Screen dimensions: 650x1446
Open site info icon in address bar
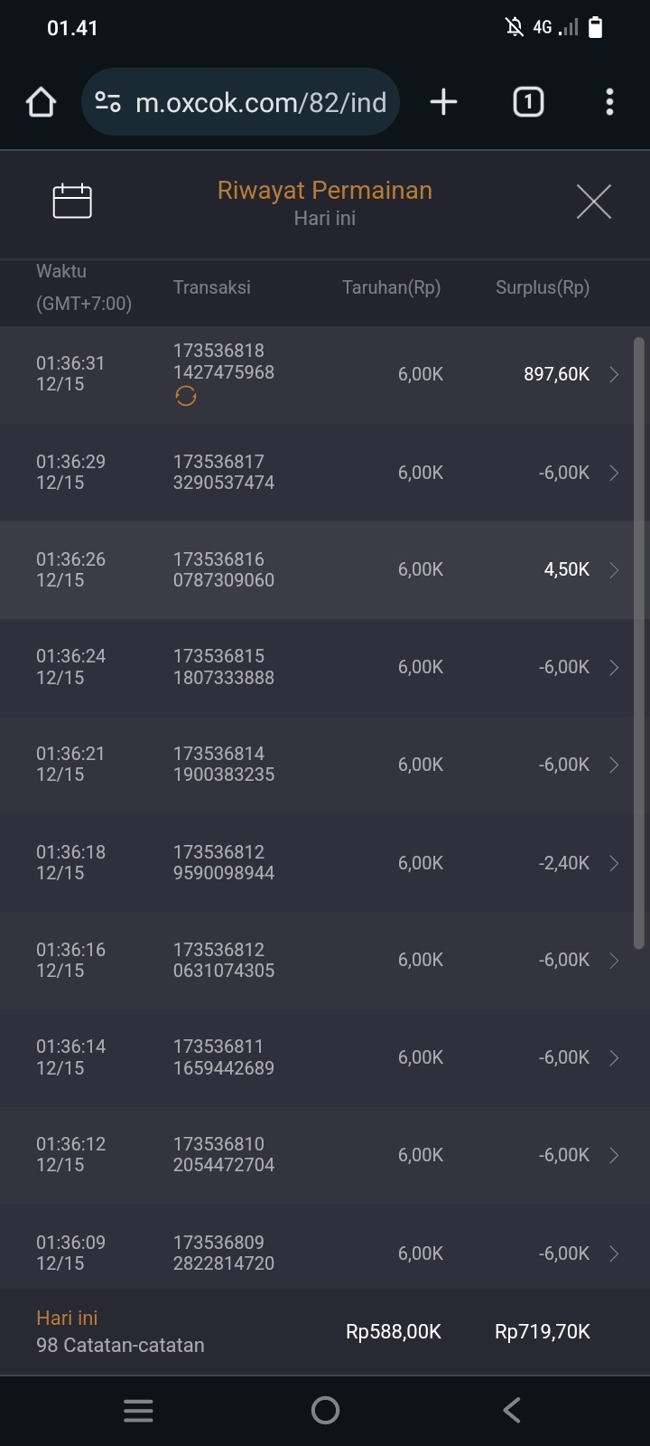[x=108, y=102]
